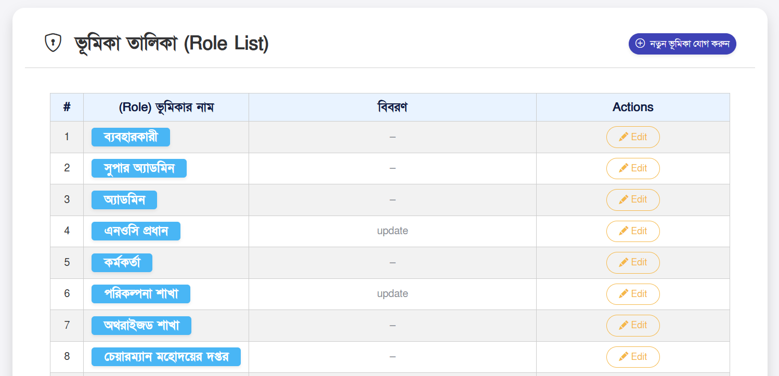
Task: Click the pencil icon in কর্মকর্তা row
Action: click(624, 262)
